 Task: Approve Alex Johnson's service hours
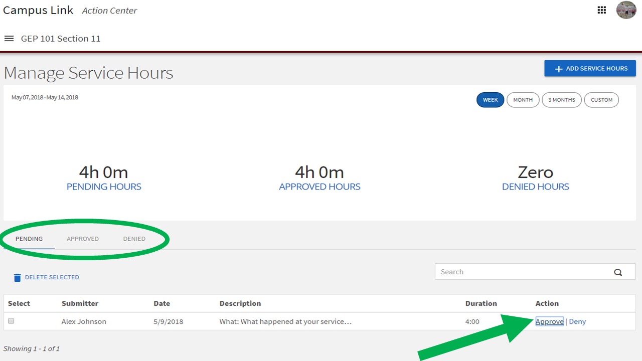549,321
